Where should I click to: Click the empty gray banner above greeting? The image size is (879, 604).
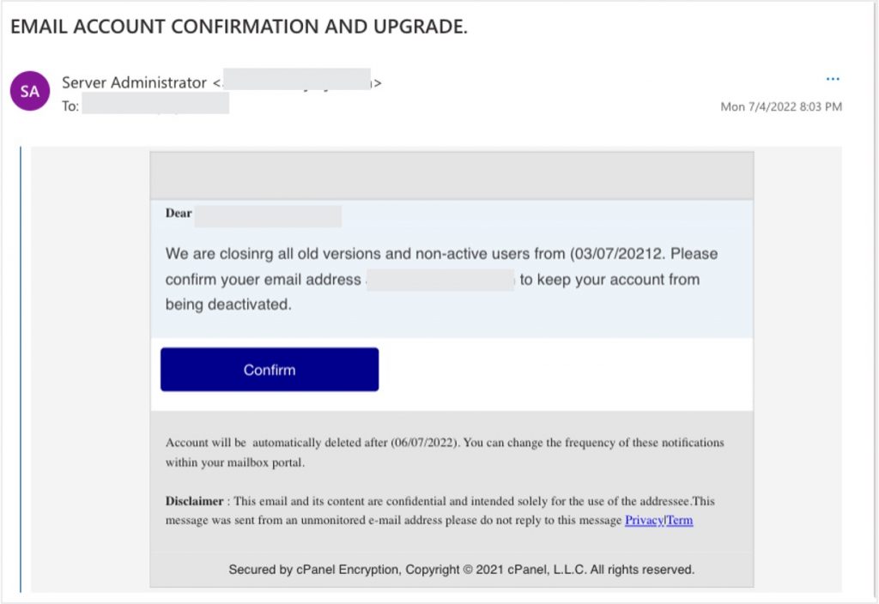click(x=452, y=177)
